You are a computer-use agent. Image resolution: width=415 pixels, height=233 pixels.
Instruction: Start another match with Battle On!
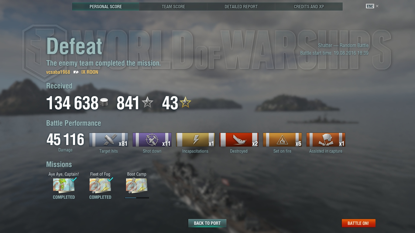pyautogui.click(x=358, y=223)
